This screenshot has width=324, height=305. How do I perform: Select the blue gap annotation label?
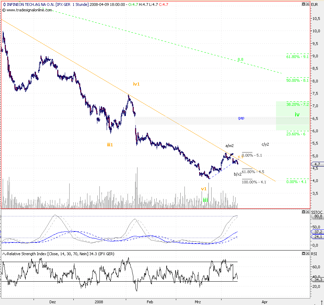241,118
